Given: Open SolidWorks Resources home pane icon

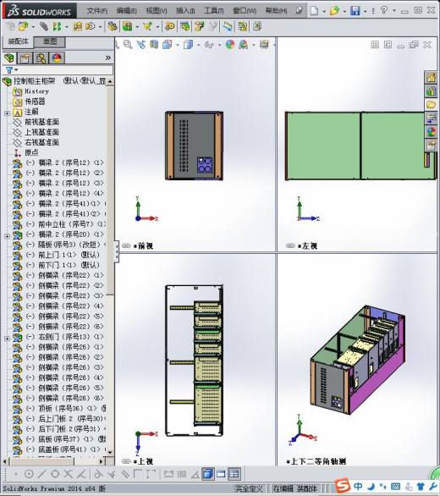Looking at the screenshot, I should coord(431,78).
